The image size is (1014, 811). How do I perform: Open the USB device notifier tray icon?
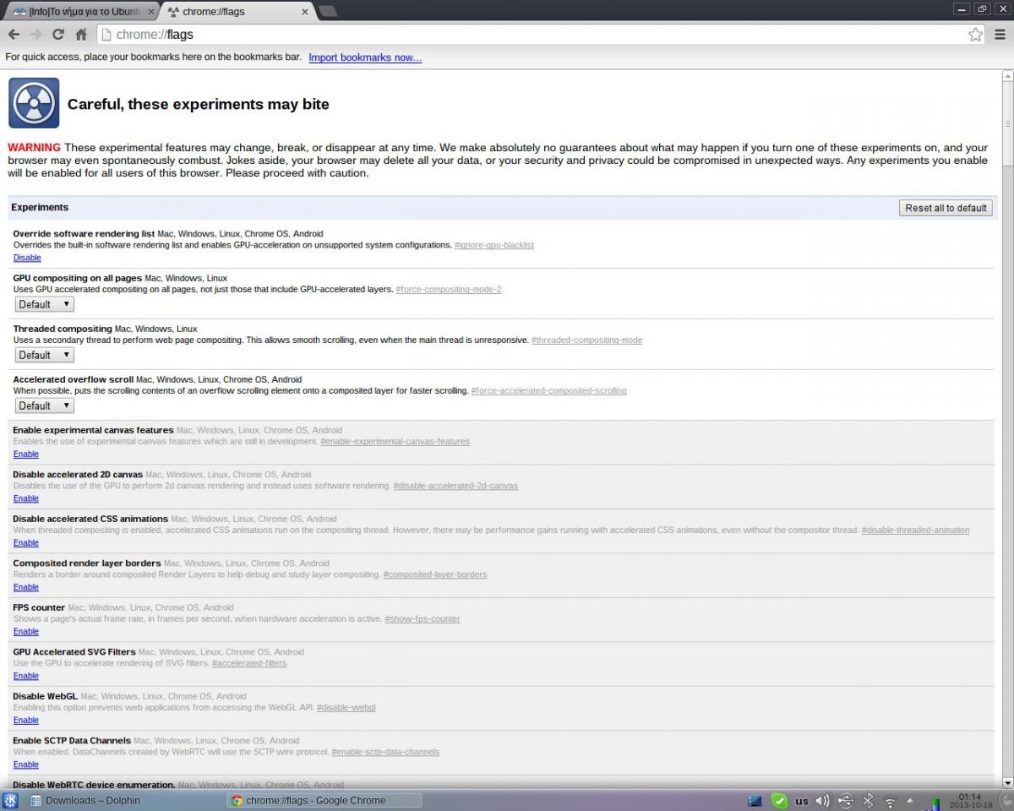[x=845, y=800]
